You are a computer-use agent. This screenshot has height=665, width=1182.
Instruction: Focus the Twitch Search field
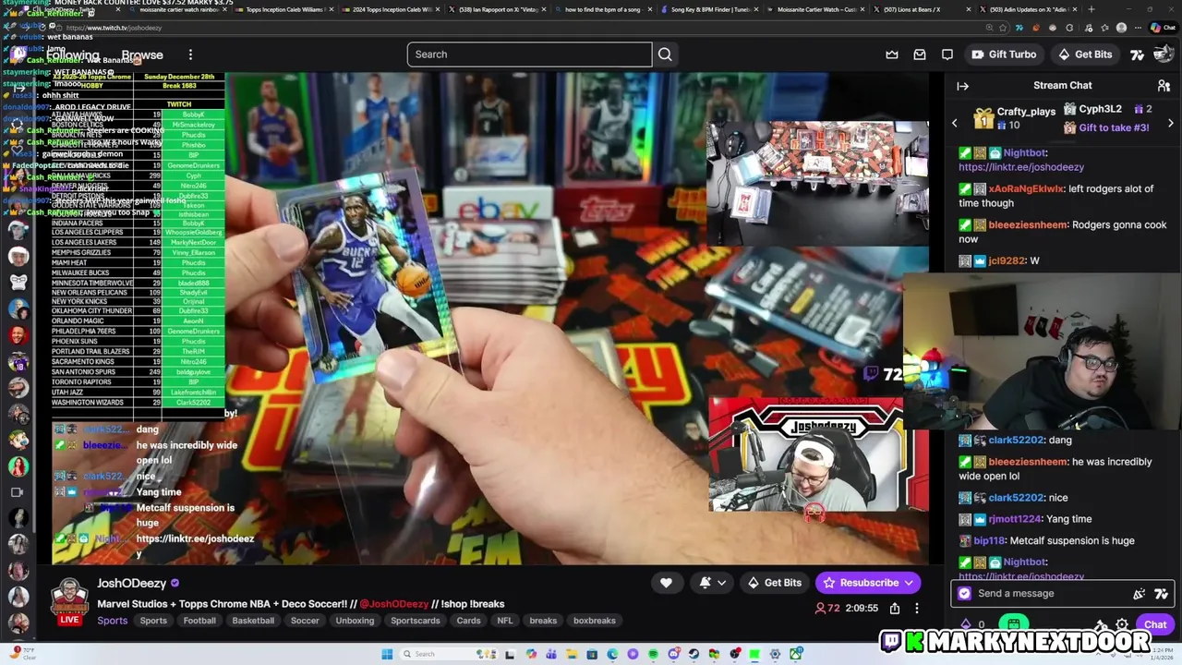pos(529,54)
